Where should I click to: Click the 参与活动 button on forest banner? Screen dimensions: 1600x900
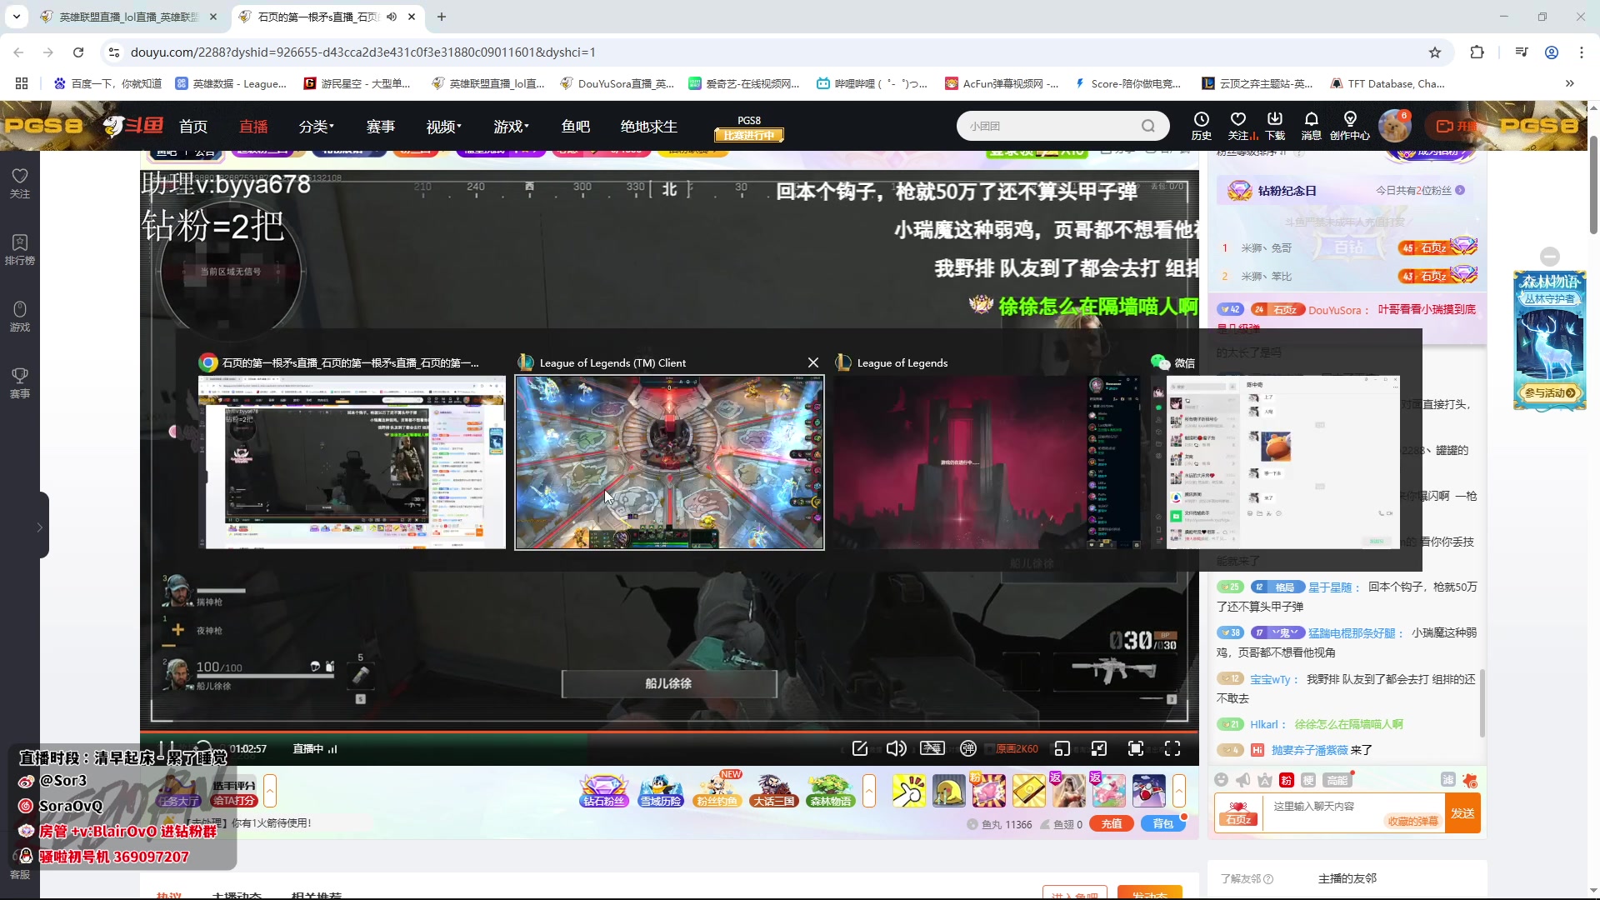[1550, 392]
